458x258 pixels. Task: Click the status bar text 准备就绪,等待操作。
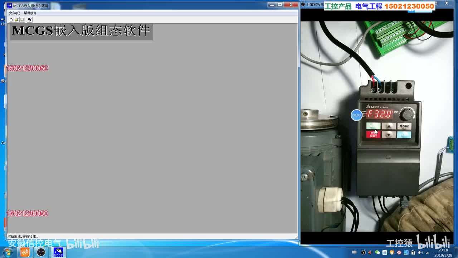pos(23,236)
